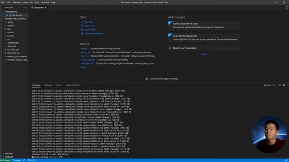Close the Get Started editor tab
This screenshot has width=289, height=162.
click(46, 8)
